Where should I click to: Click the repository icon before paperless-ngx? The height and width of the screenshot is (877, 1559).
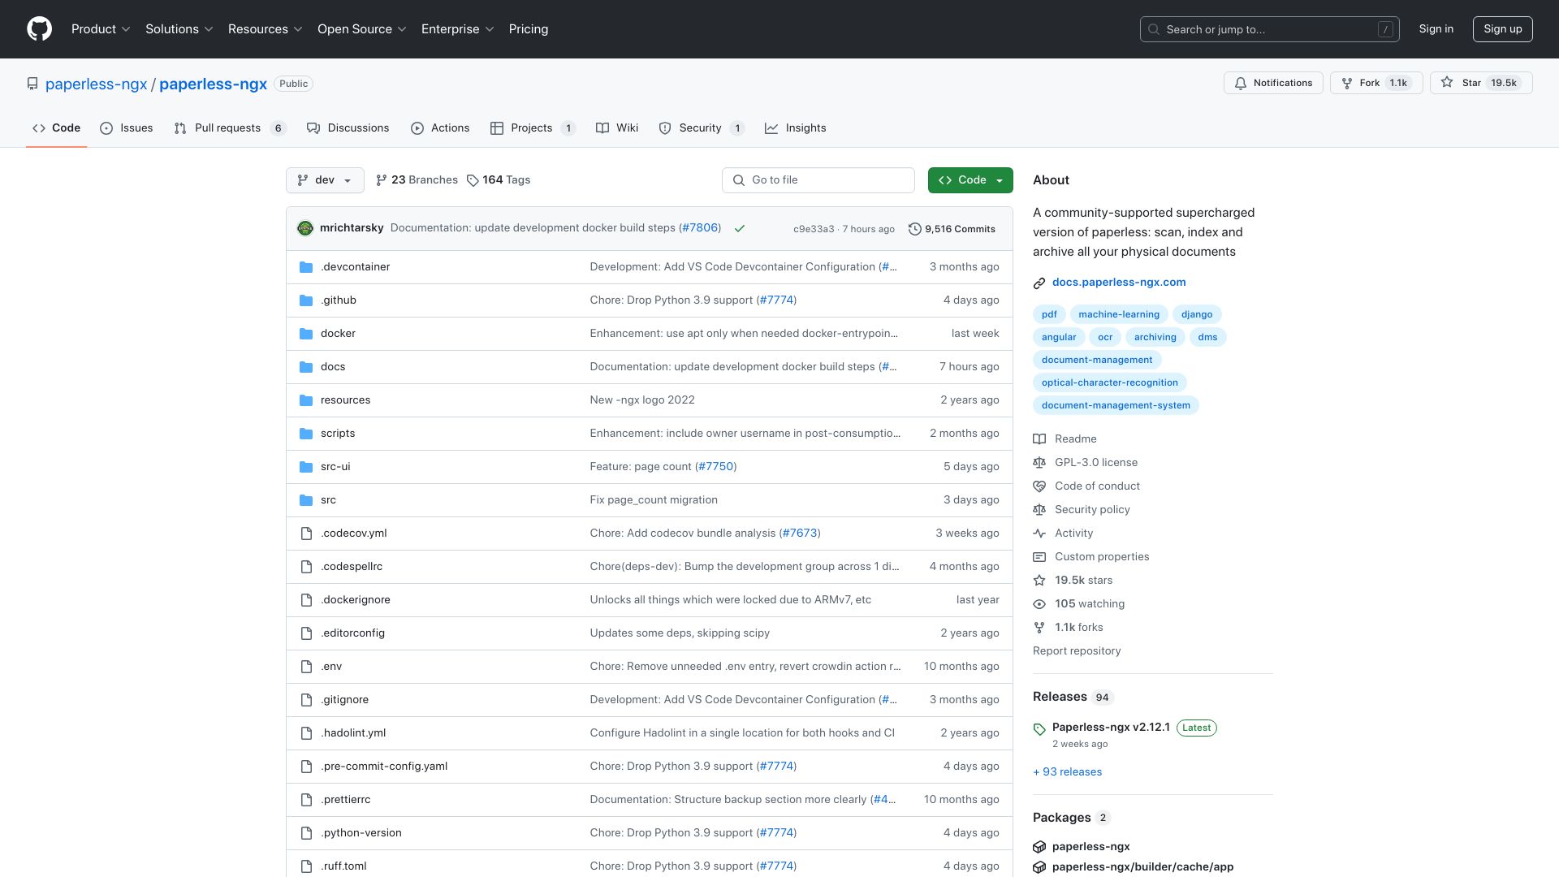point(32,84)
